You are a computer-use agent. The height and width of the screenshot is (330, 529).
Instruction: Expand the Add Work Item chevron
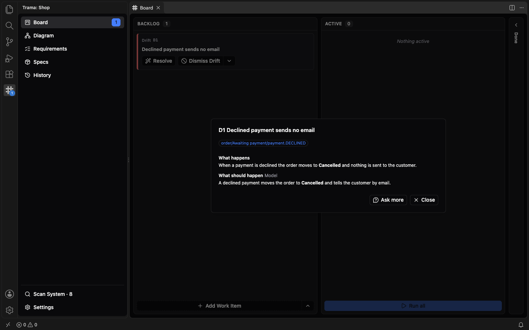(x=308, y=306)
